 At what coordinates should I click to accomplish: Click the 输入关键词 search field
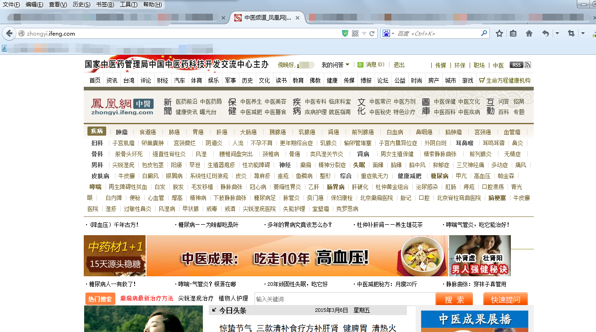(345, 299)
